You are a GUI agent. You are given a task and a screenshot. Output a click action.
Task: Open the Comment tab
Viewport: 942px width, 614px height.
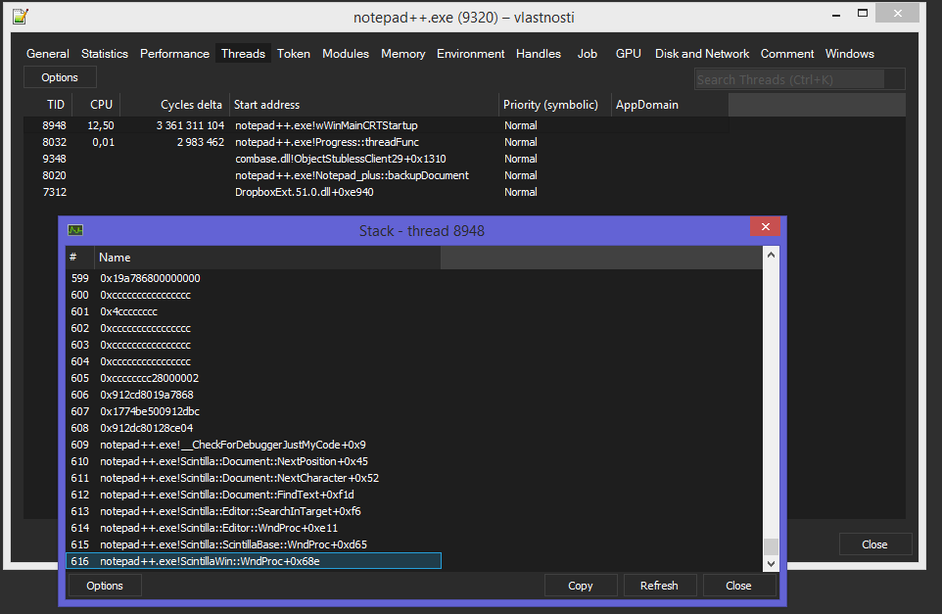[x=786, y=54]
